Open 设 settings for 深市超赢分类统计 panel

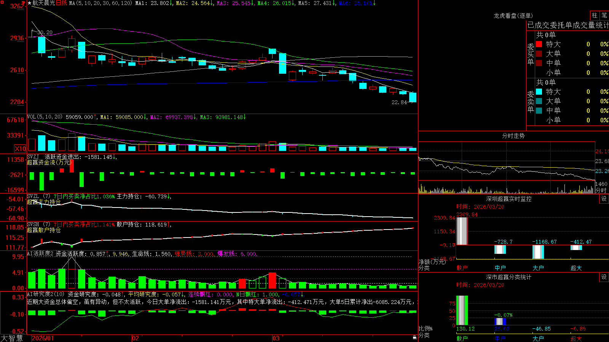[x=604, y=277]
